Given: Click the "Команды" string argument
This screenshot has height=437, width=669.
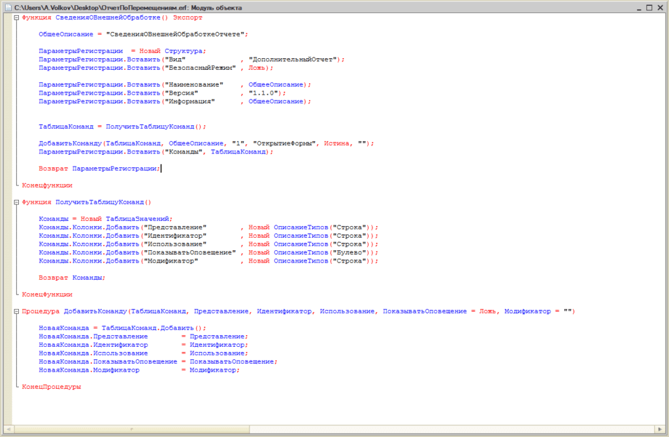Looking at the screenshot, I should click(184, 152).
